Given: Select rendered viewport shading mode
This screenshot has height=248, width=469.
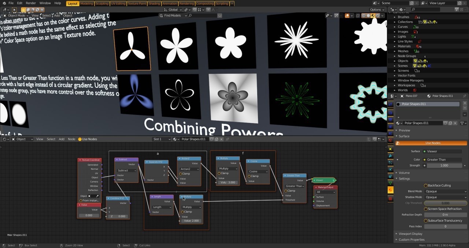Looking at the screenshot, I should [x=378, y=16].
